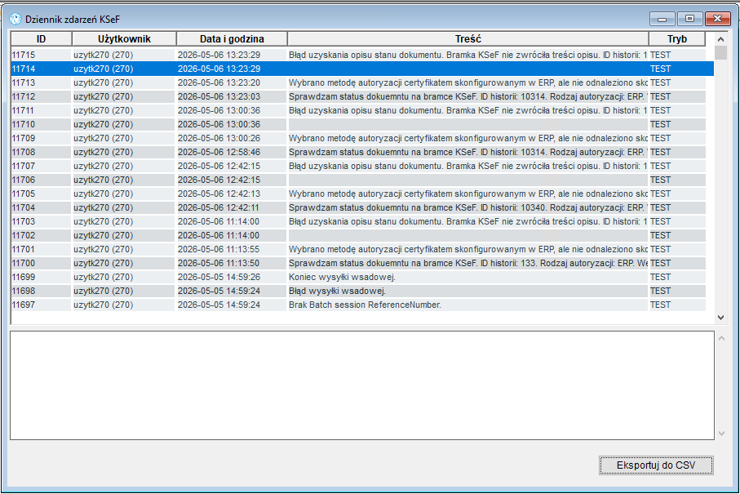Sort by the Treść column header

click(x=468, y=38)
